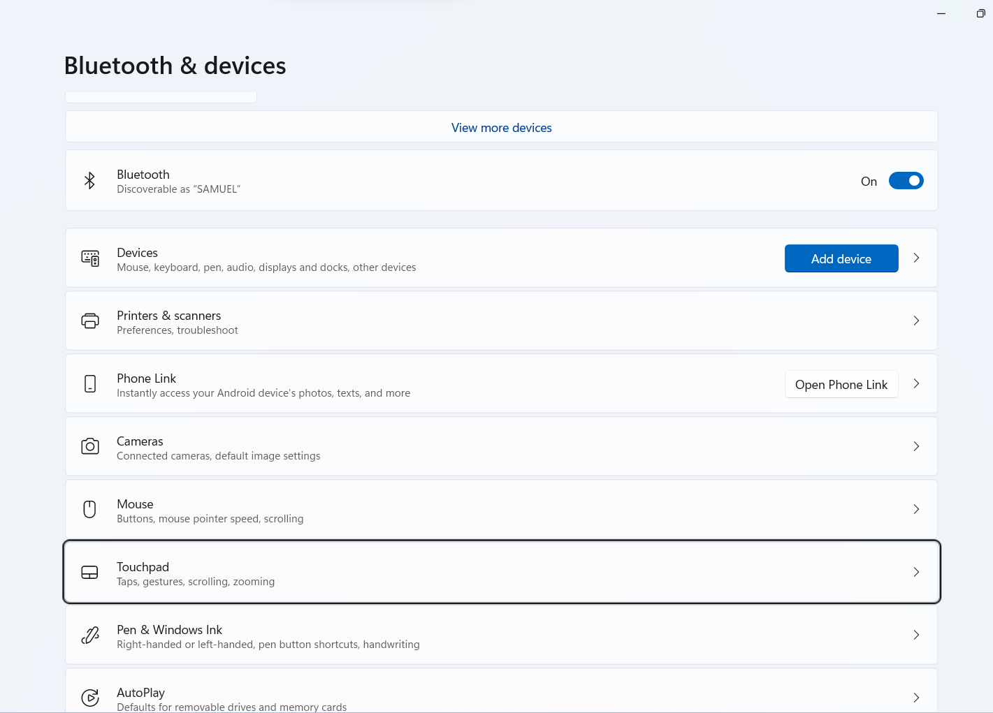Click the touchpad icon

(x=90, y=572)
